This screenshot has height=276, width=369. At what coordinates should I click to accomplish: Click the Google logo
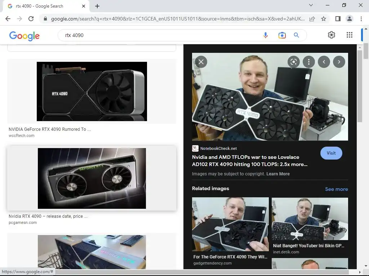(x=25, y=36)
